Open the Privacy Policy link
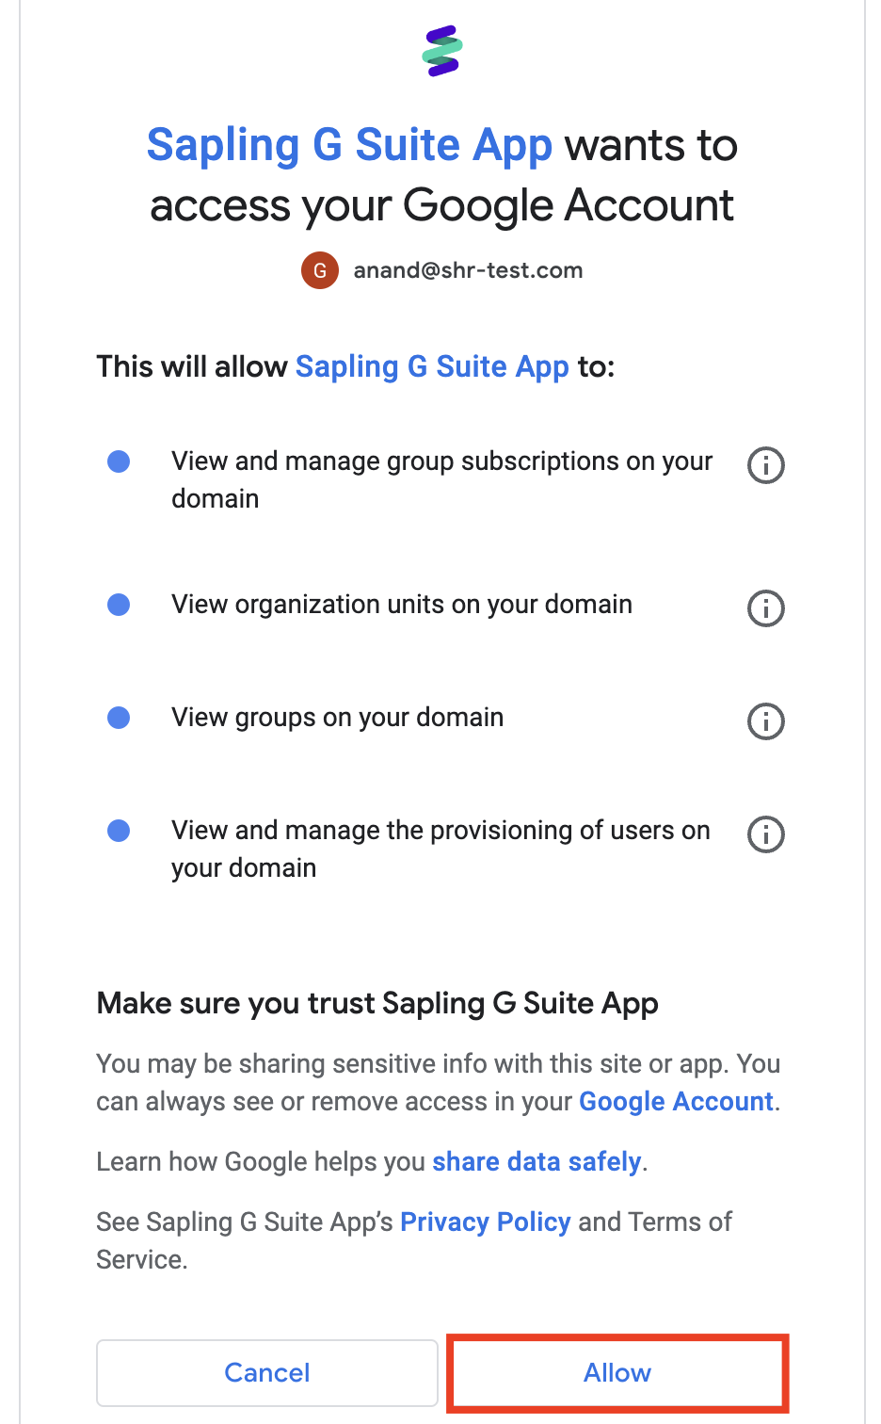 pos(485,1222)
